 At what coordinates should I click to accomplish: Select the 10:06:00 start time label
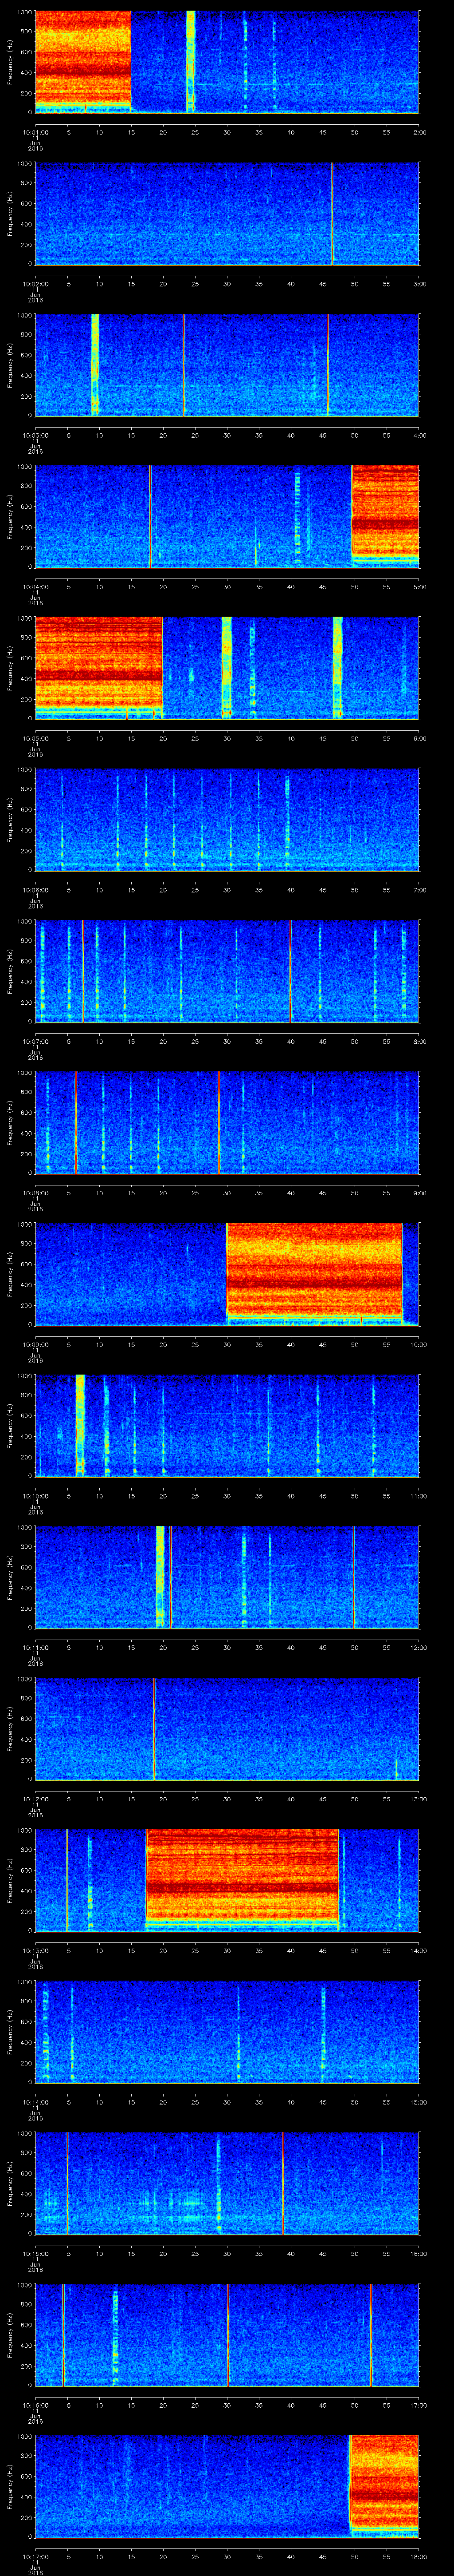coord(35,890)
